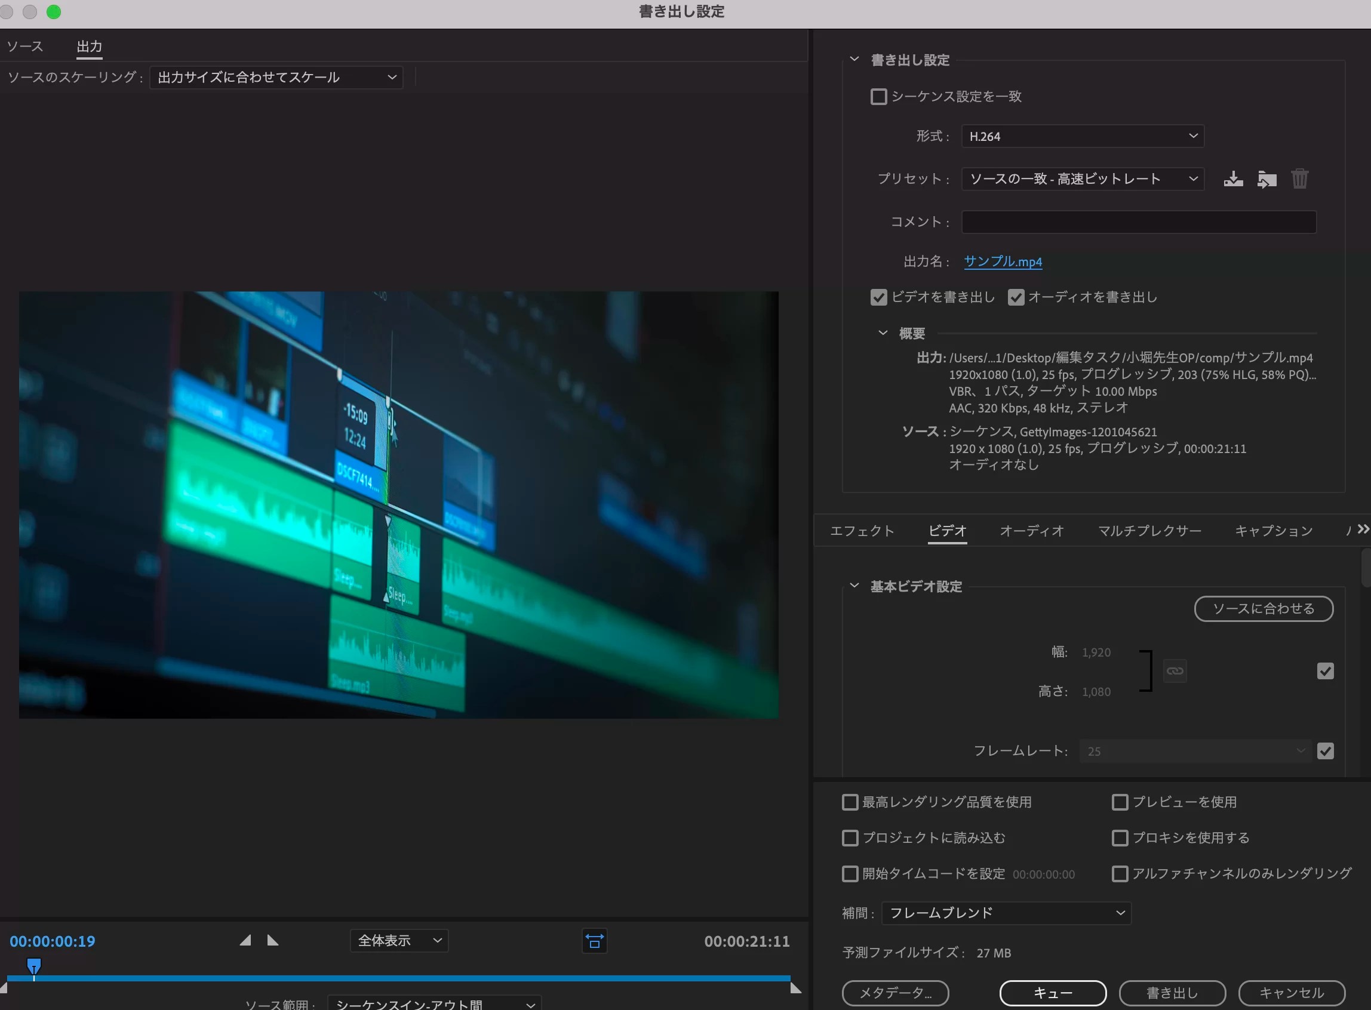
Task: Open the 形式 H.264 dropdown
Action: click(x=1083, y=136)
